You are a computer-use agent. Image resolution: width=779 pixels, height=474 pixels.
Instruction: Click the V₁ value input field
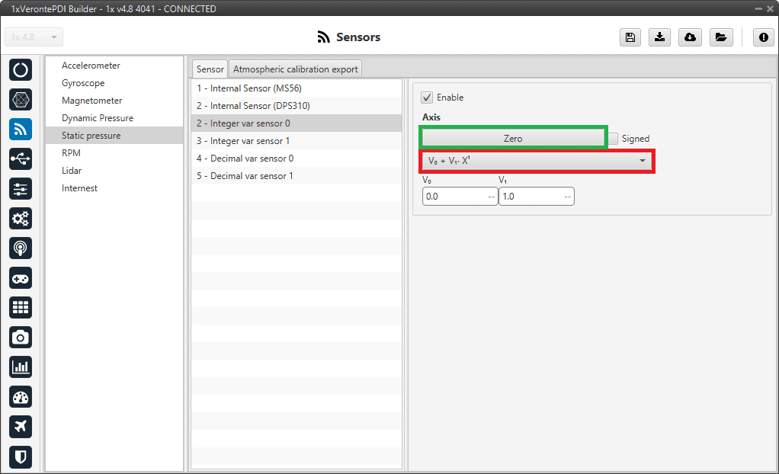pos(531,196)
